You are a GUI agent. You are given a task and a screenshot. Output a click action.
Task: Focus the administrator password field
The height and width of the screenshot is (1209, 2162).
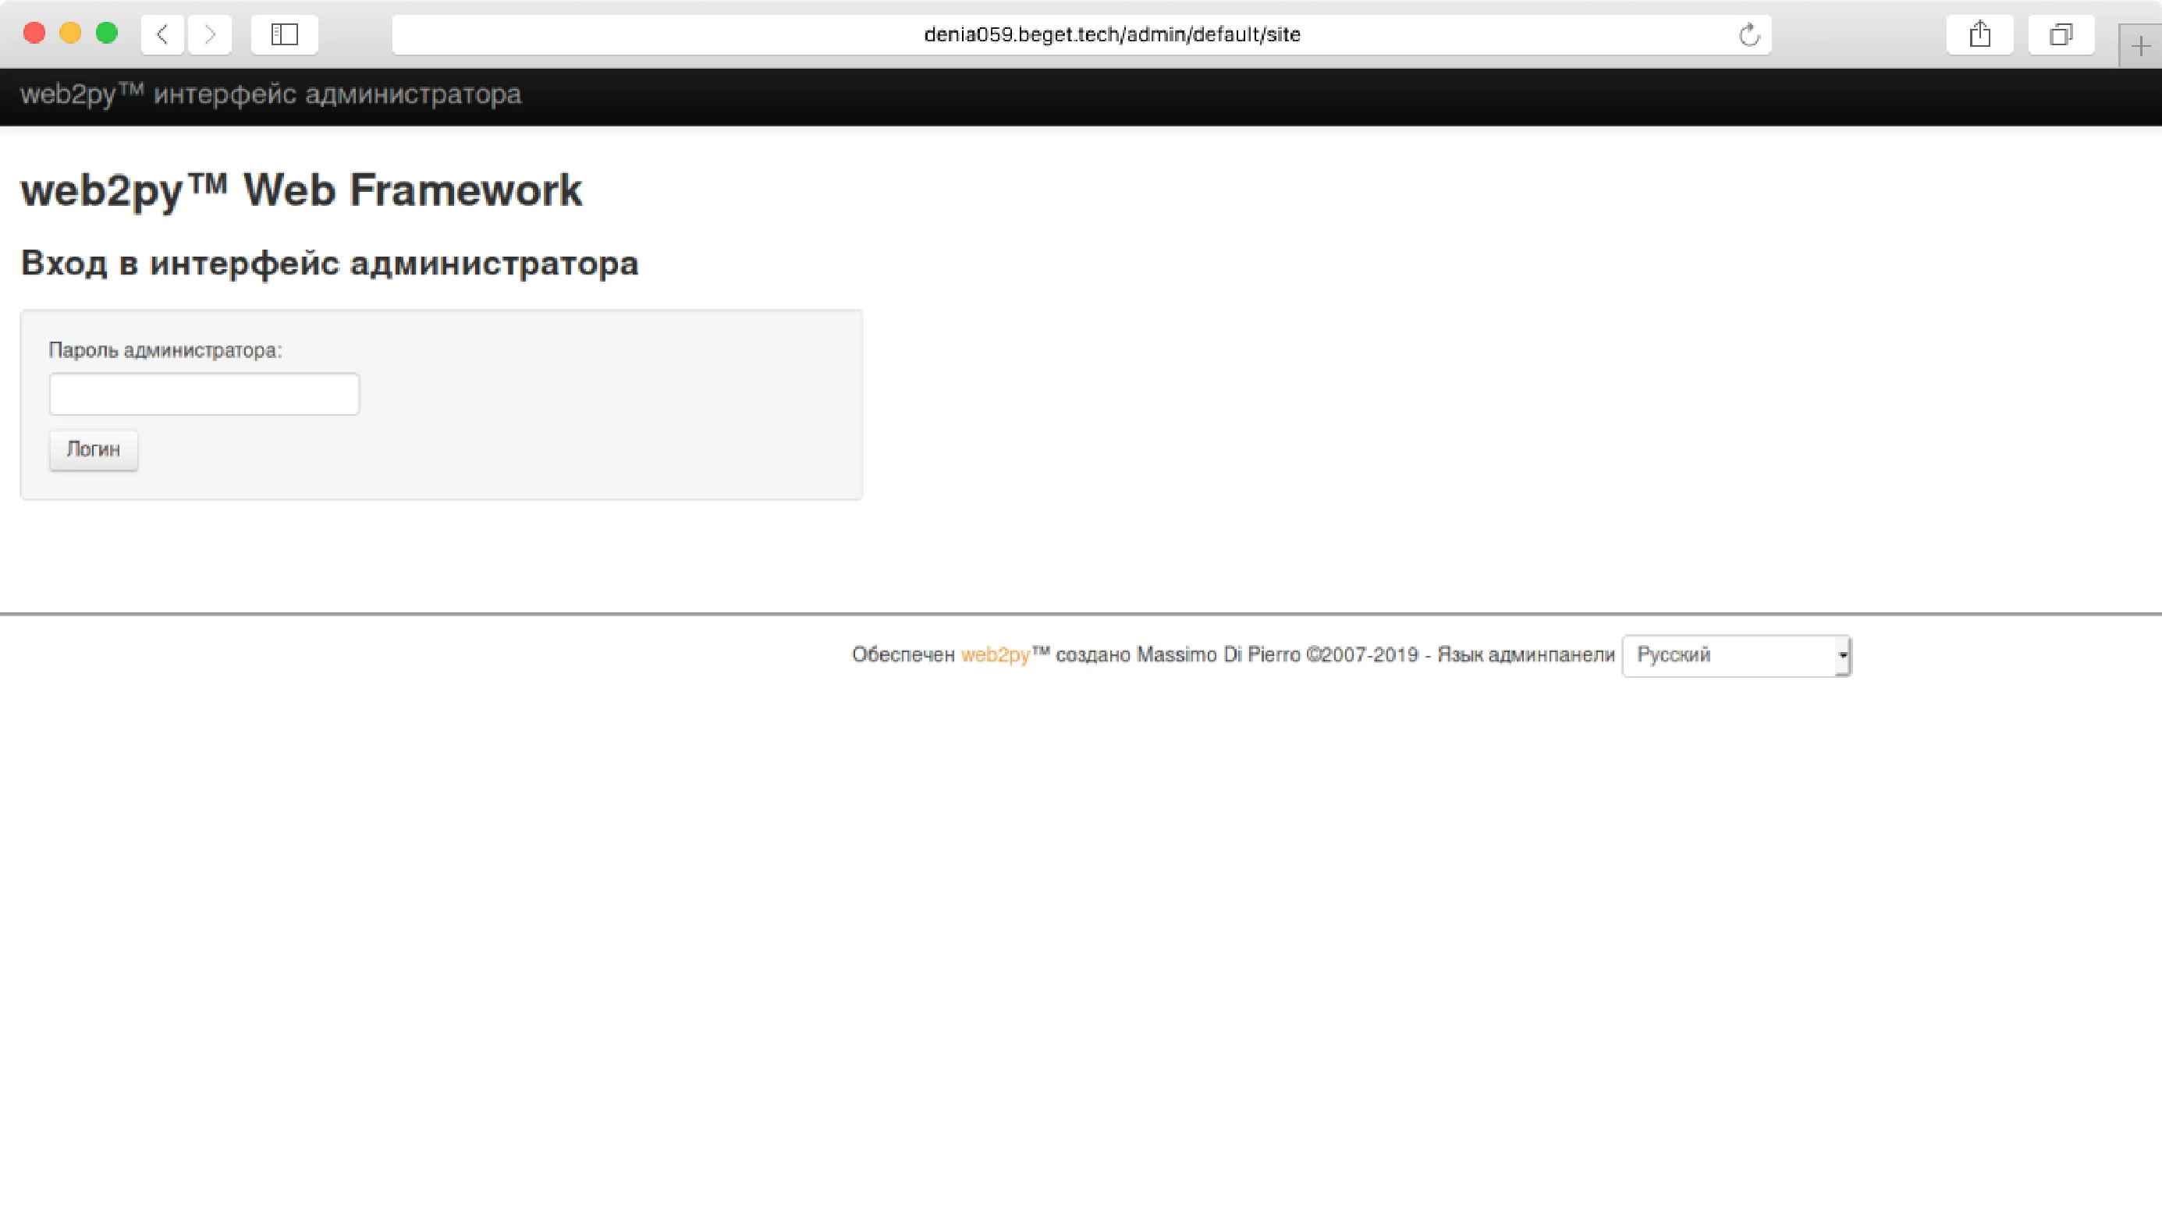click(204, 395)
